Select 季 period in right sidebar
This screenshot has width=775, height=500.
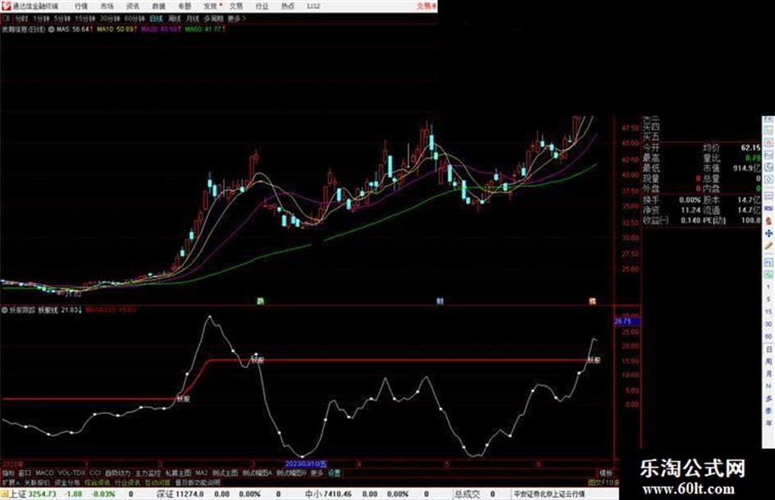tap(768, 411)
